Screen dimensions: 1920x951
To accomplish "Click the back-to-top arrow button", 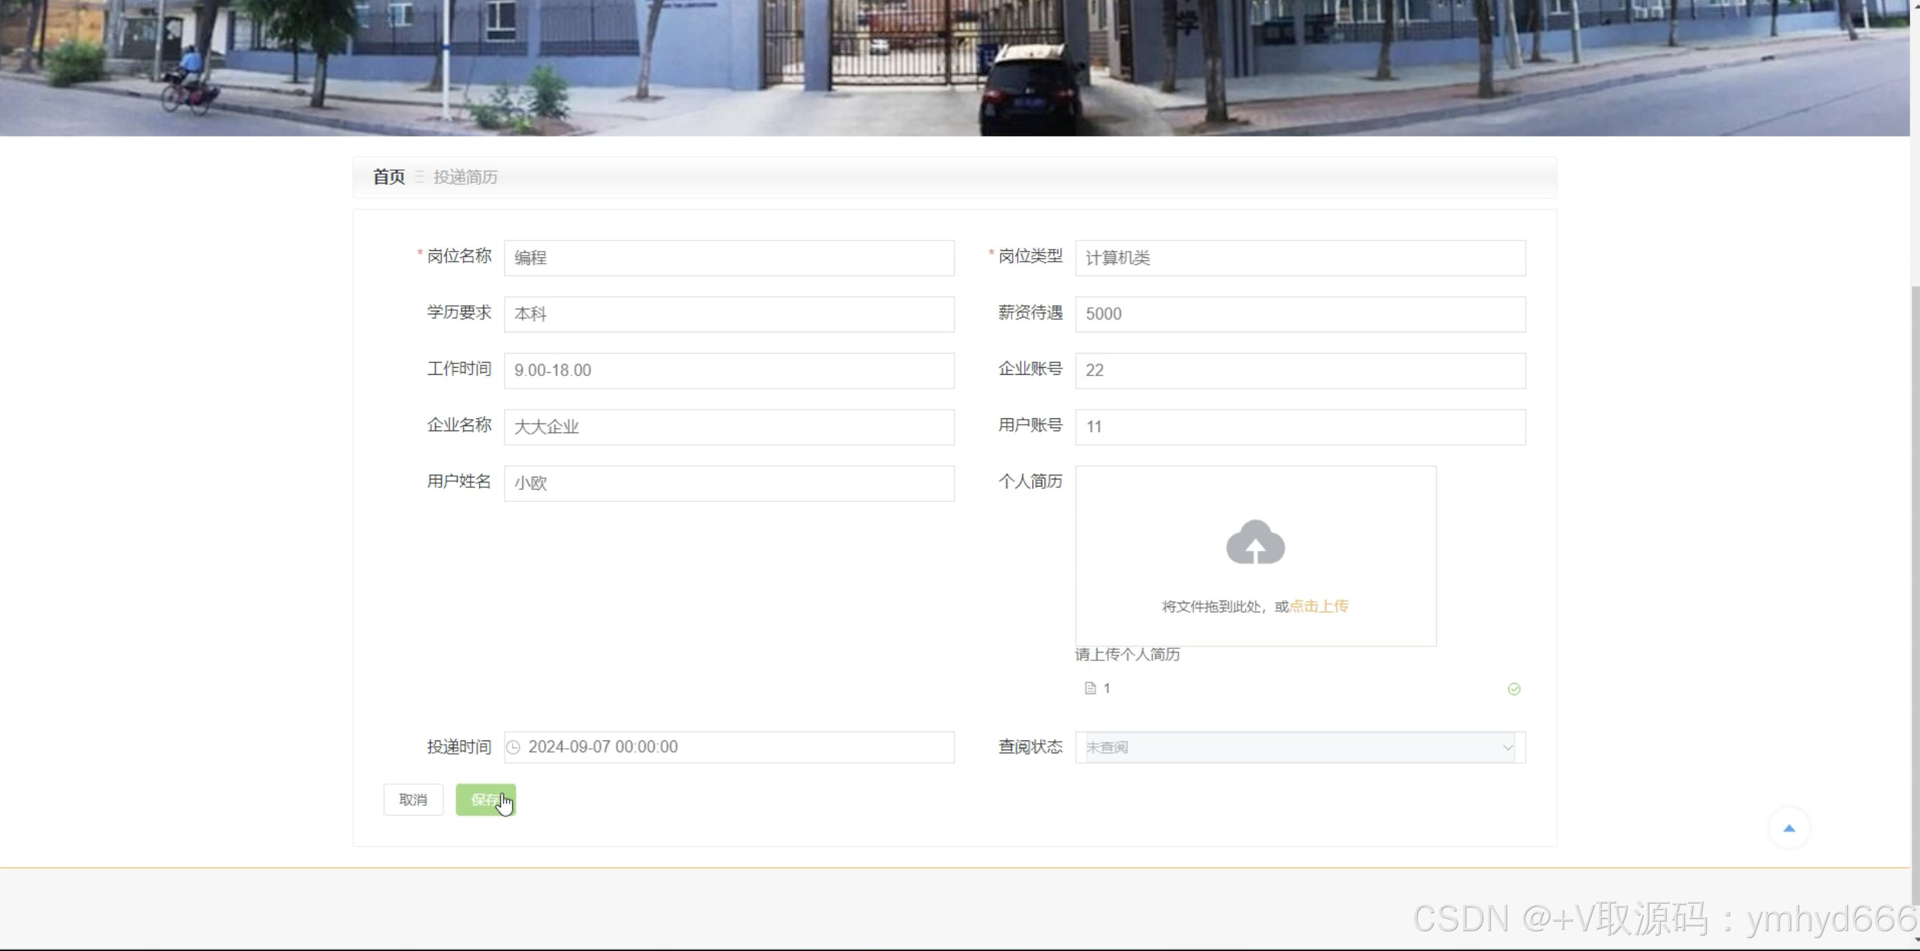I will click(x=1788, y=828).
